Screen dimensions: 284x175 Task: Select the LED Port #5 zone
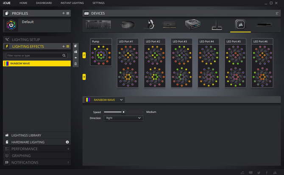coord(235,63)
